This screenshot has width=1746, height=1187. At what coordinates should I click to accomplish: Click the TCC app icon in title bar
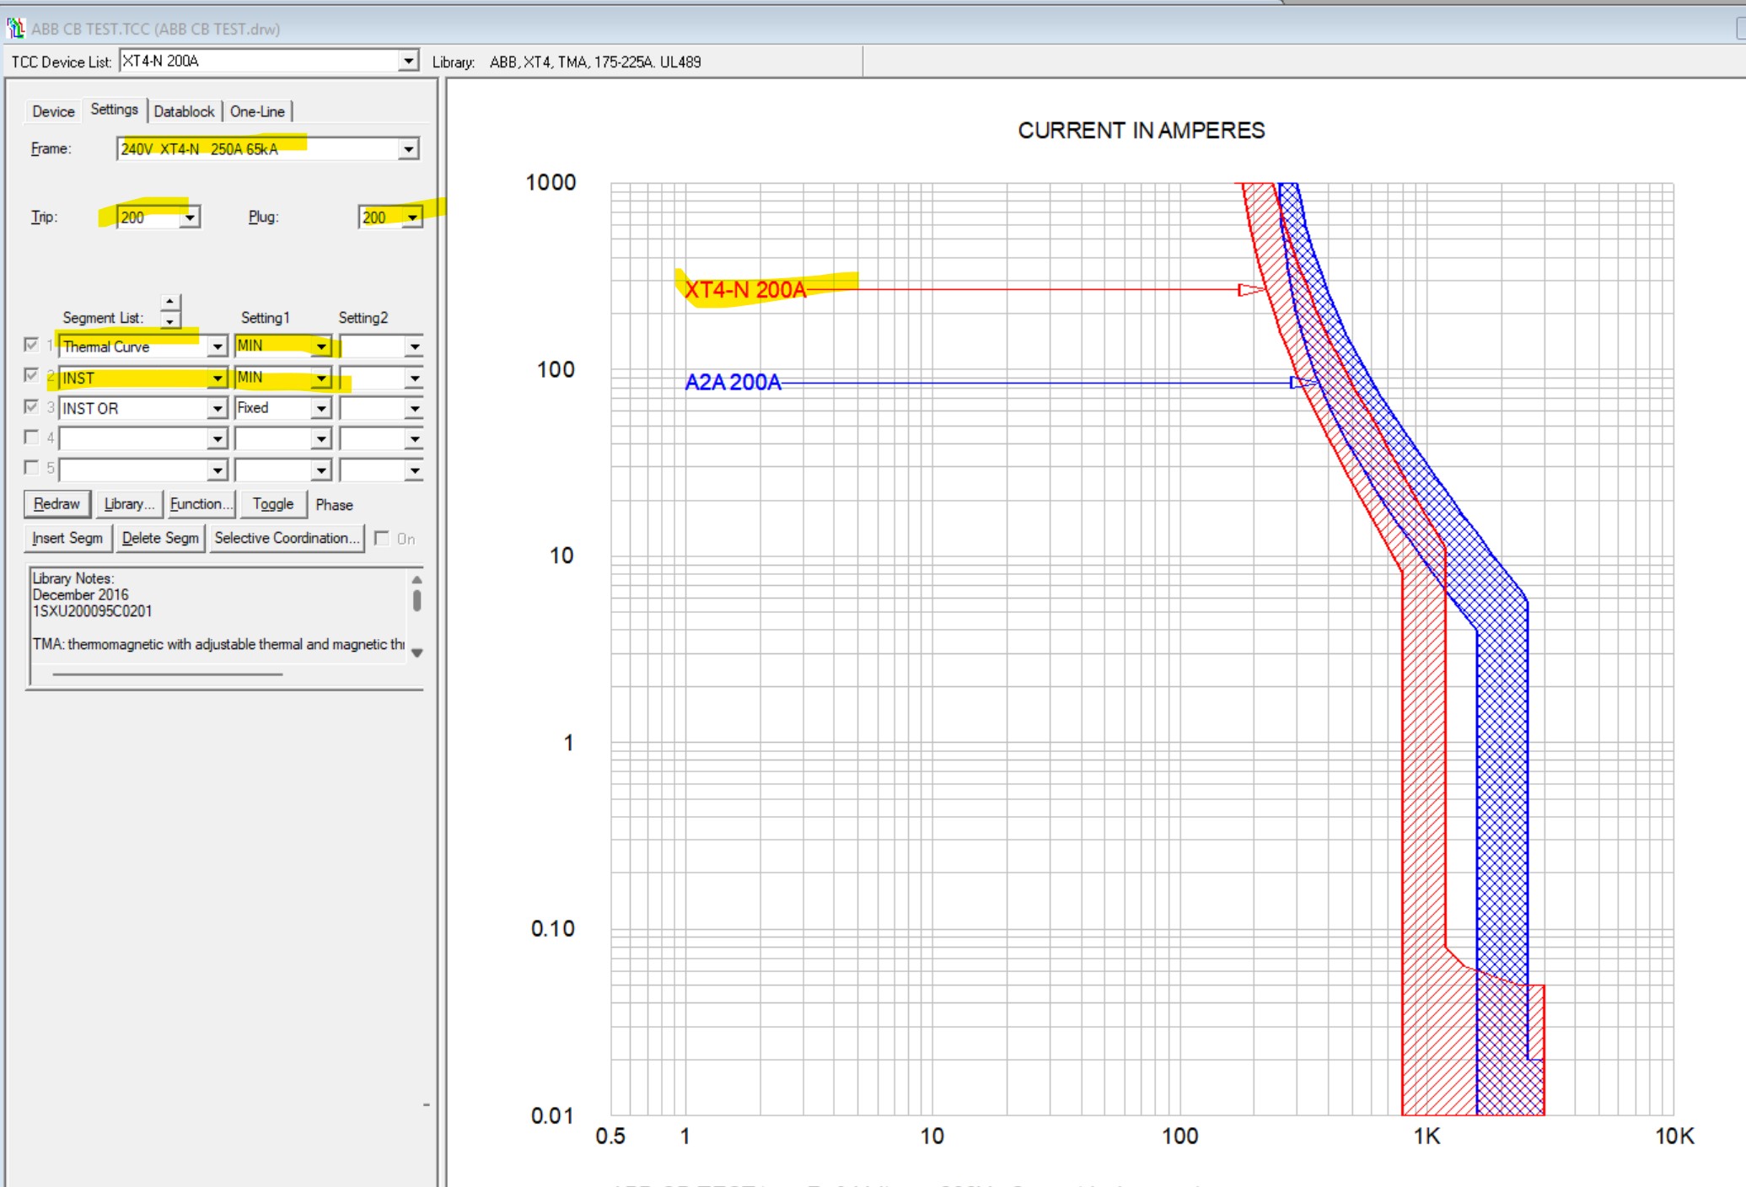tap(15, 29)
